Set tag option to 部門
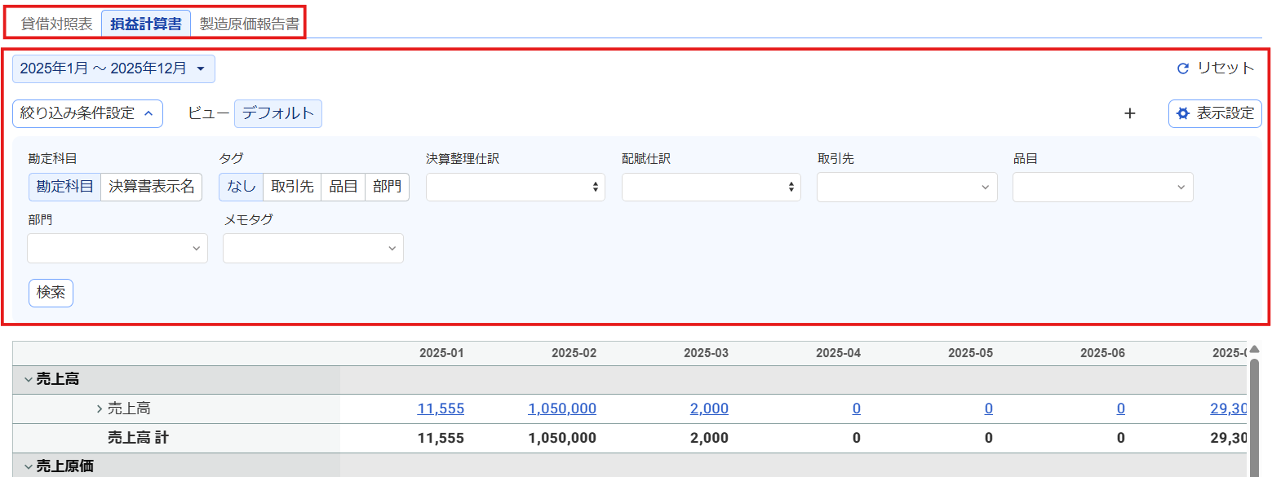This screenshot has width=1272, height=477. 387,187
